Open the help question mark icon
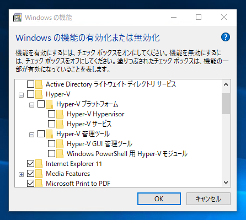This screenshot has height=220, width=246. point(226,37)
